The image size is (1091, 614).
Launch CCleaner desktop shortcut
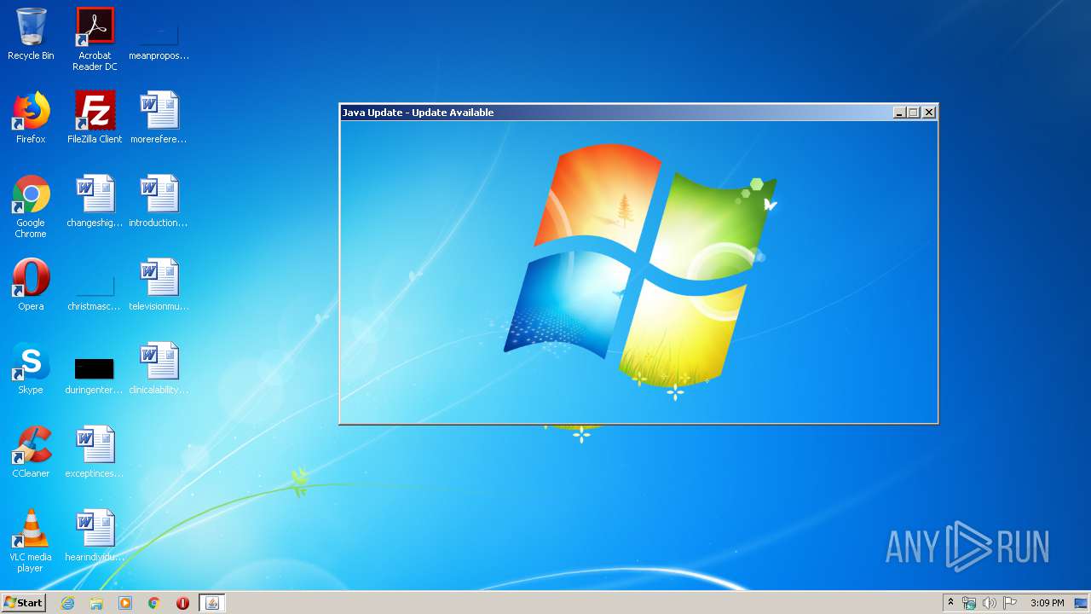coord(31,452)
